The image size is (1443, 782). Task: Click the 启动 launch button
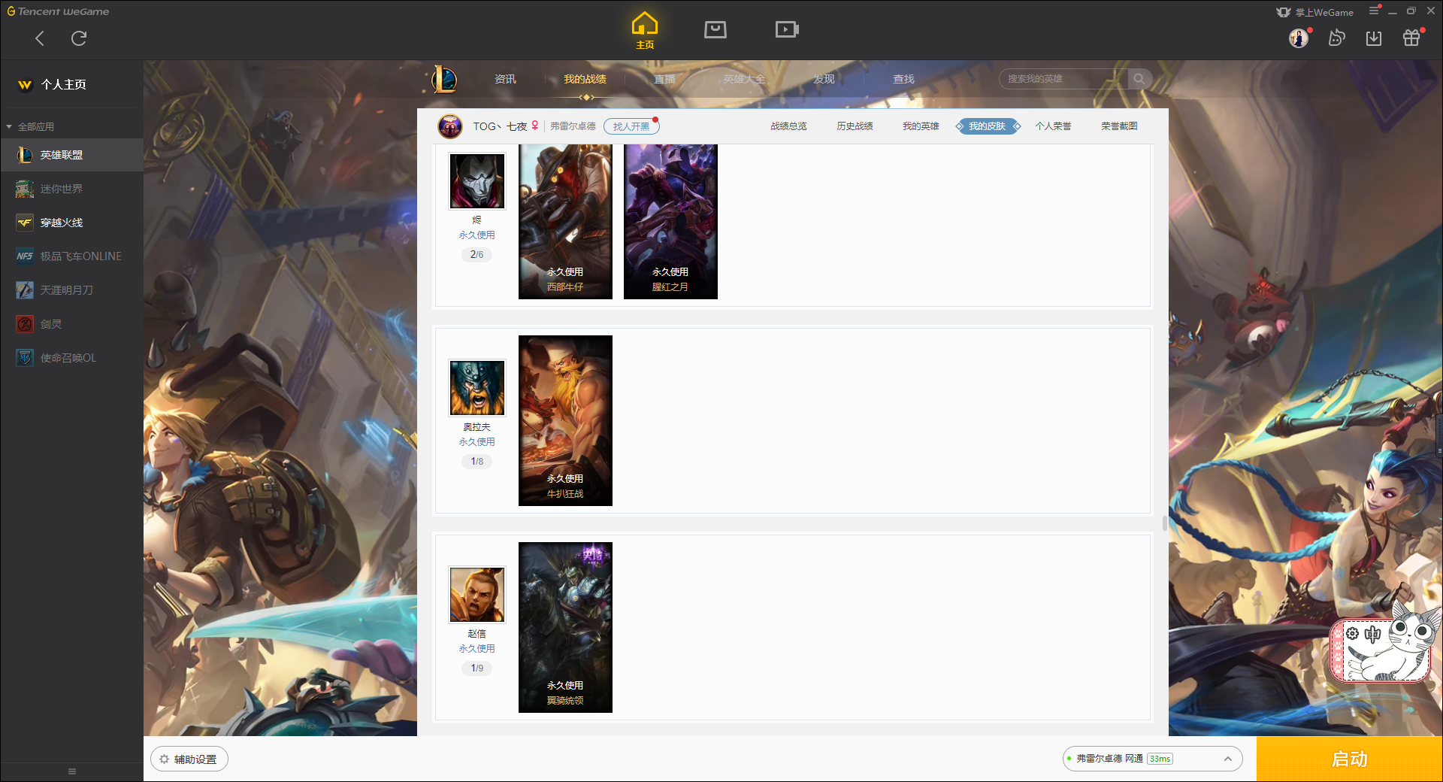click(x=1349, y=759)
